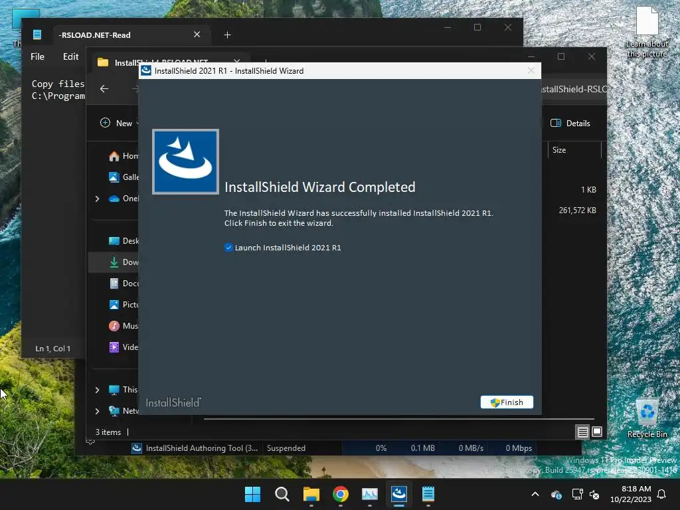Open the Windows Start menu
This screenshot has width=680, height=510.
coord(252,494)
